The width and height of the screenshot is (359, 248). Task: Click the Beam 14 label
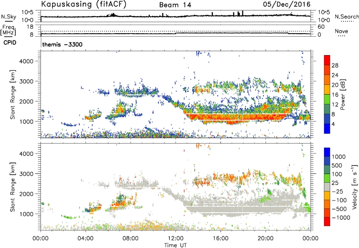coord(175,5)
